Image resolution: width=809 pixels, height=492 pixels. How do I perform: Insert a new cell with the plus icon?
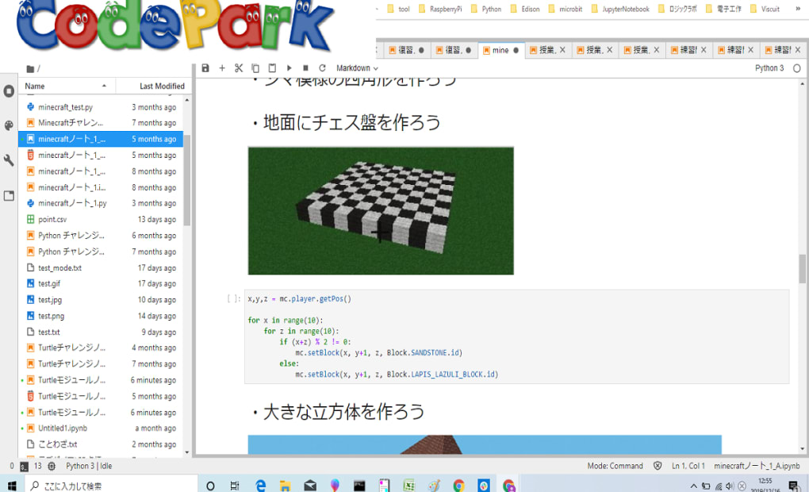click(222, 68)
